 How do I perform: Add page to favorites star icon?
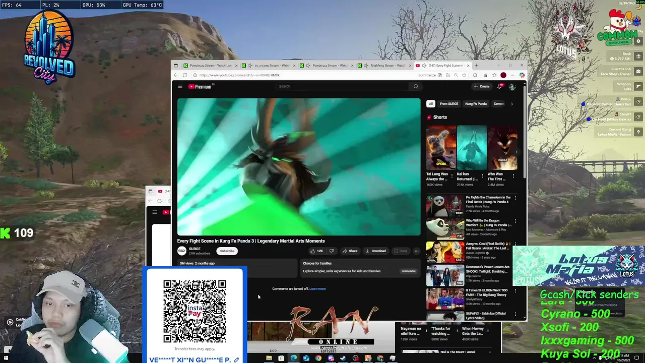[x=464, y=75]
